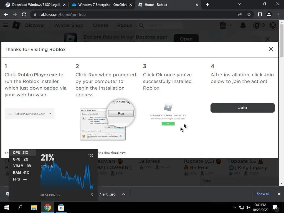The height and width of the screenshot is (213, 284).
Task: Open Roblox notifications bell
Action: (x=243, y=25)
